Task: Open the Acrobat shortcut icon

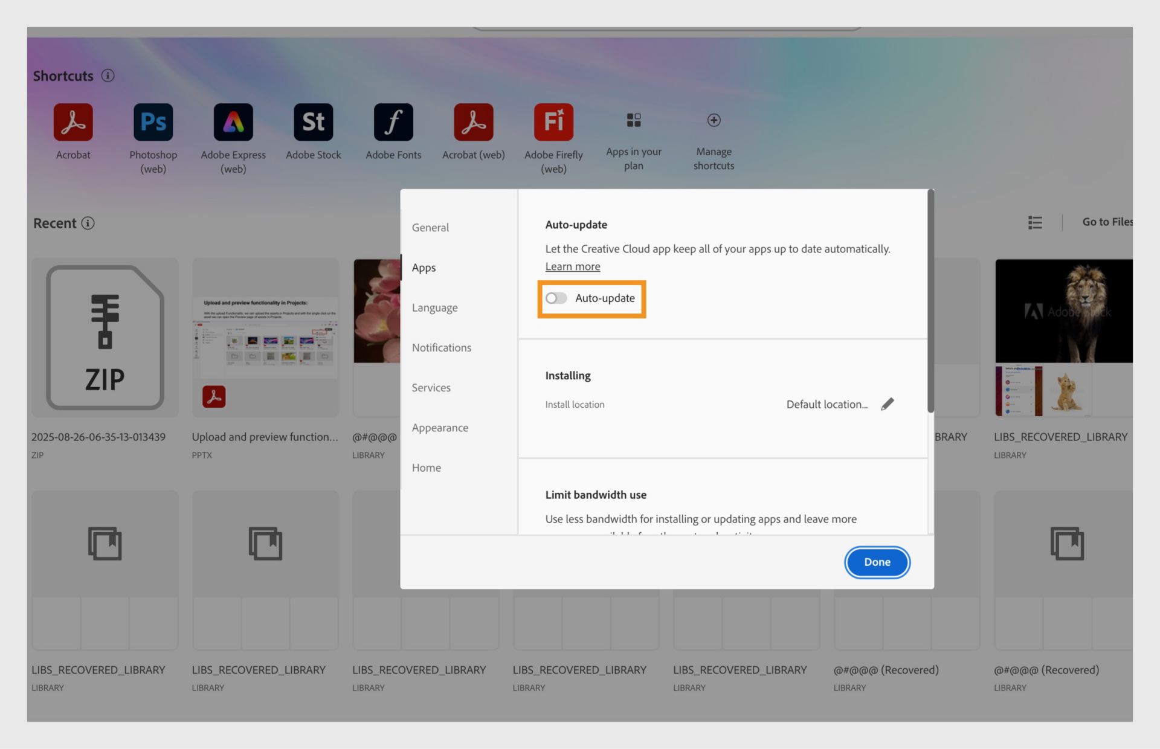Action: (x=73, y=122)
